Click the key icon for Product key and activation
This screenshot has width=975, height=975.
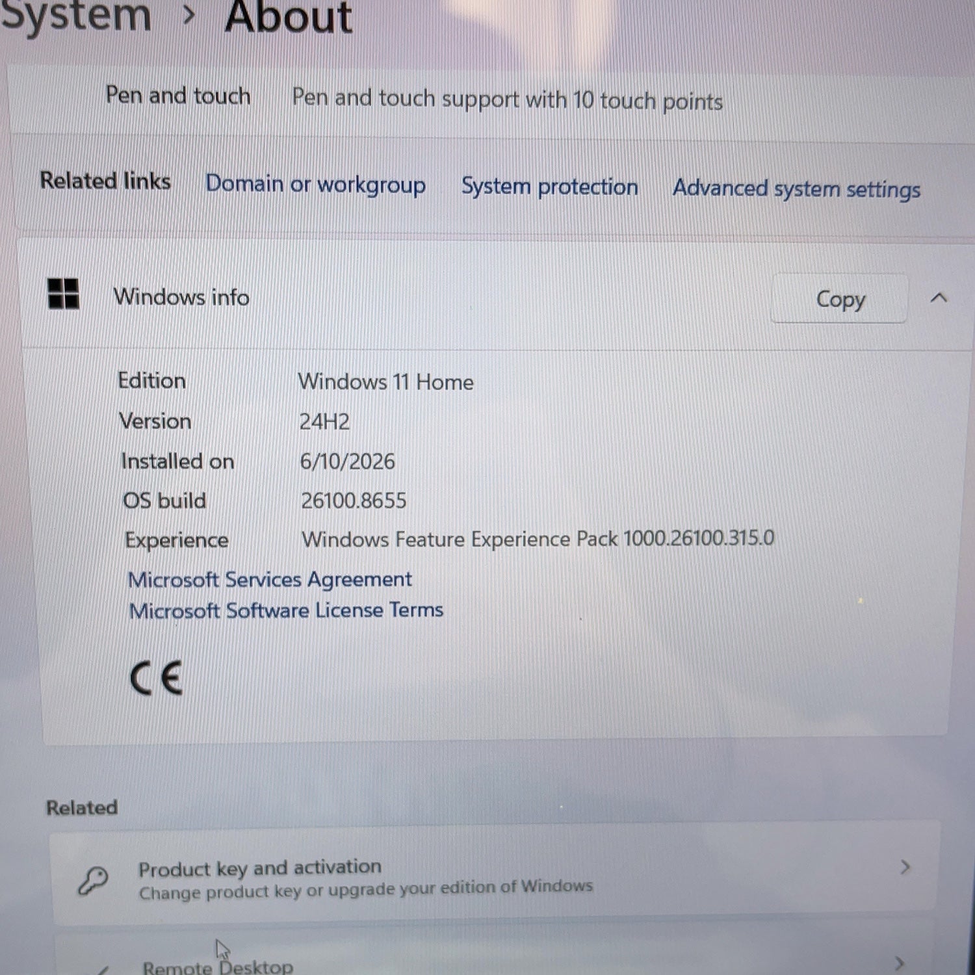93,881
